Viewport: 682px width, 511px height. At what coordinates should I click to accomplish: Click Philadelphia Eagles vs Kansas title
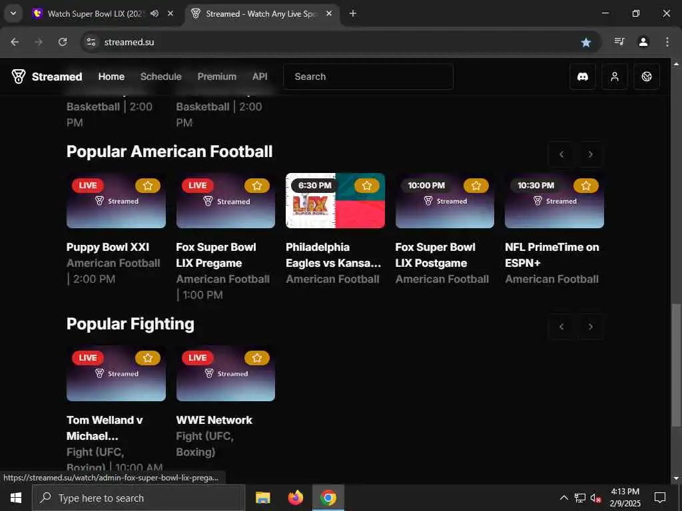[333, 255]
